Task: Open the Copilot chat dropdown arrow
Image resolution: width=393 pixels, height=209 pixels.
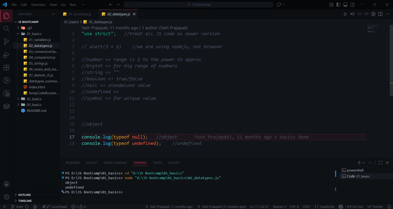Action: (283, 5)
